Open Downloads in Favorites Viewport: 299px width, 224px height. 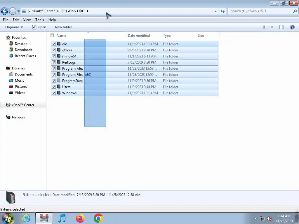[x=23, y=50]
